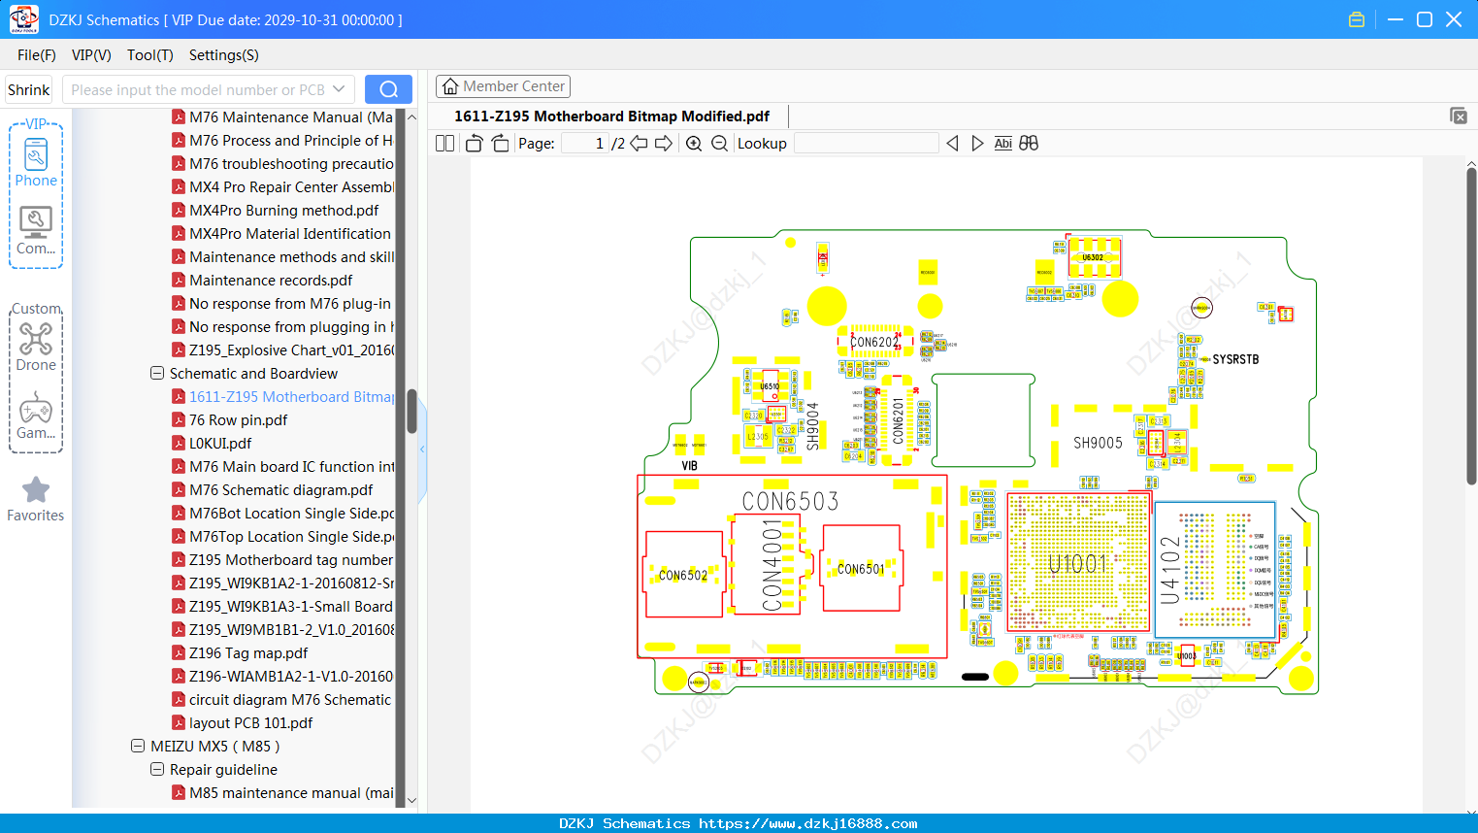The image size is (1478, 833).
Task: Click the PDF viewer vertical scrollbar
Action: click(x=1471, y=325)
